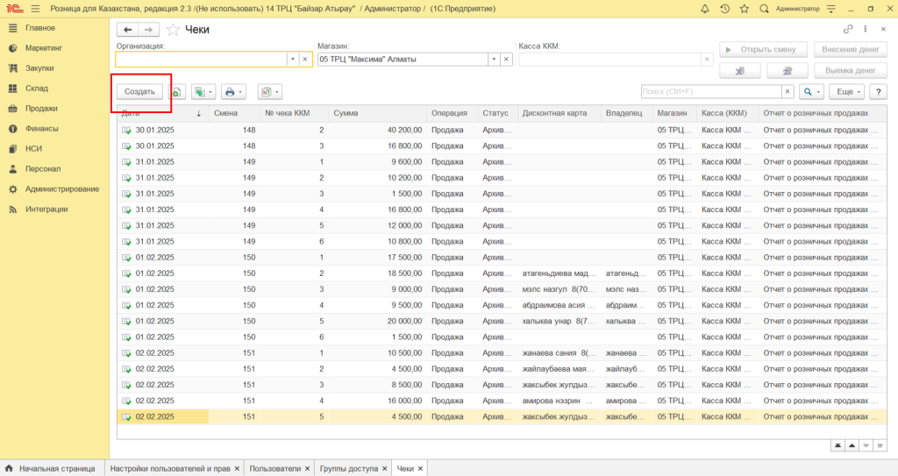Open form options three-dots menu
The height and width of the screenshot is (476, 898).
pos(866,29)
